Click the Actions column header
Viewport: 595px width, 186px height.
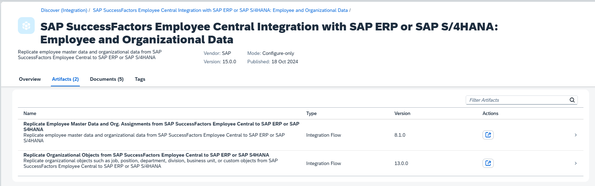490,113
